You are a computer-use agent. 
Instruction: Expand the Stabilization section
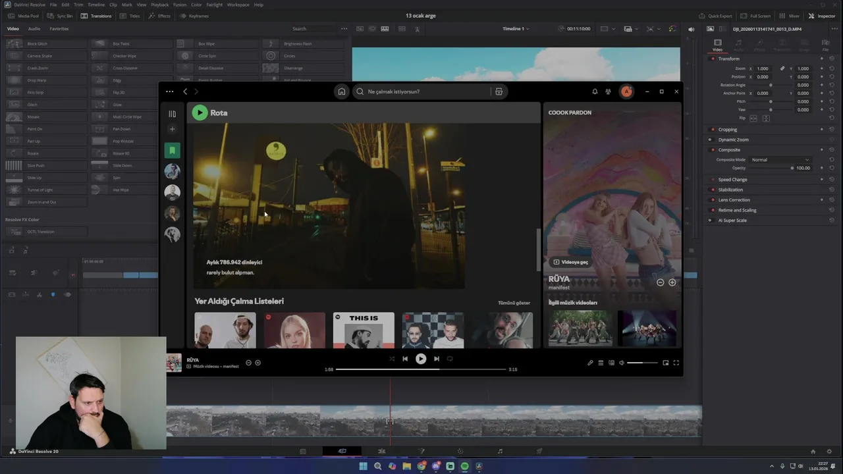(x=730, y=190)
